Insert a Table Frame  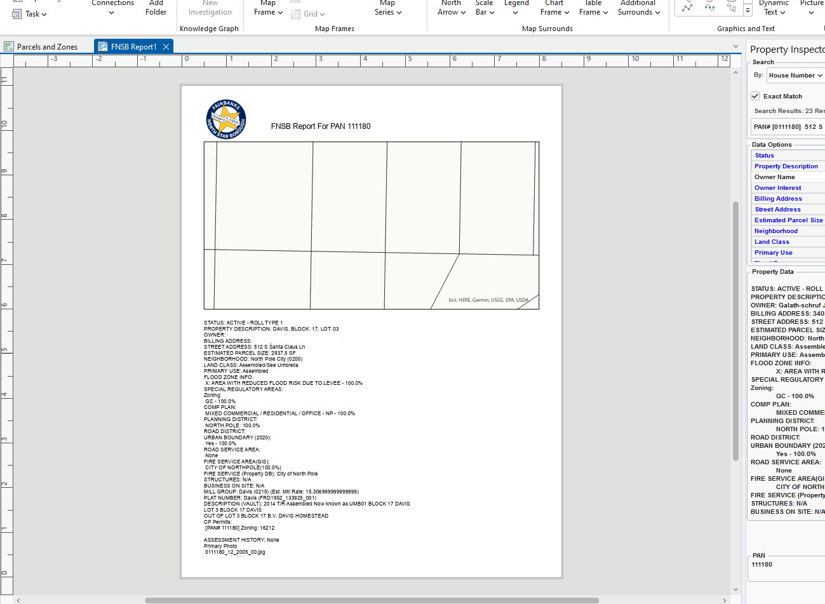593,8
